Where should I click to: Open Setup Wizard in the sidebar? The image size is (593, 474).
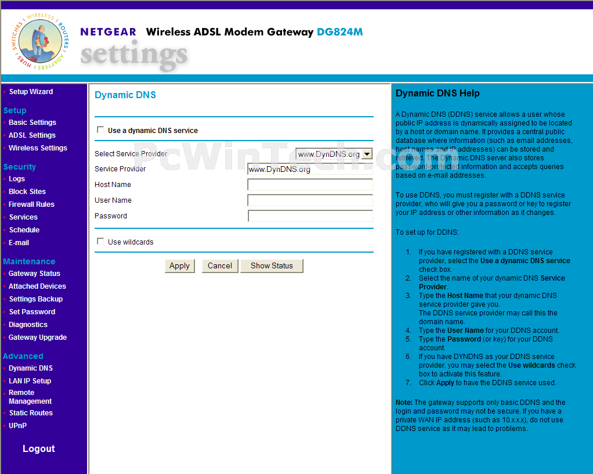point(31,92)
